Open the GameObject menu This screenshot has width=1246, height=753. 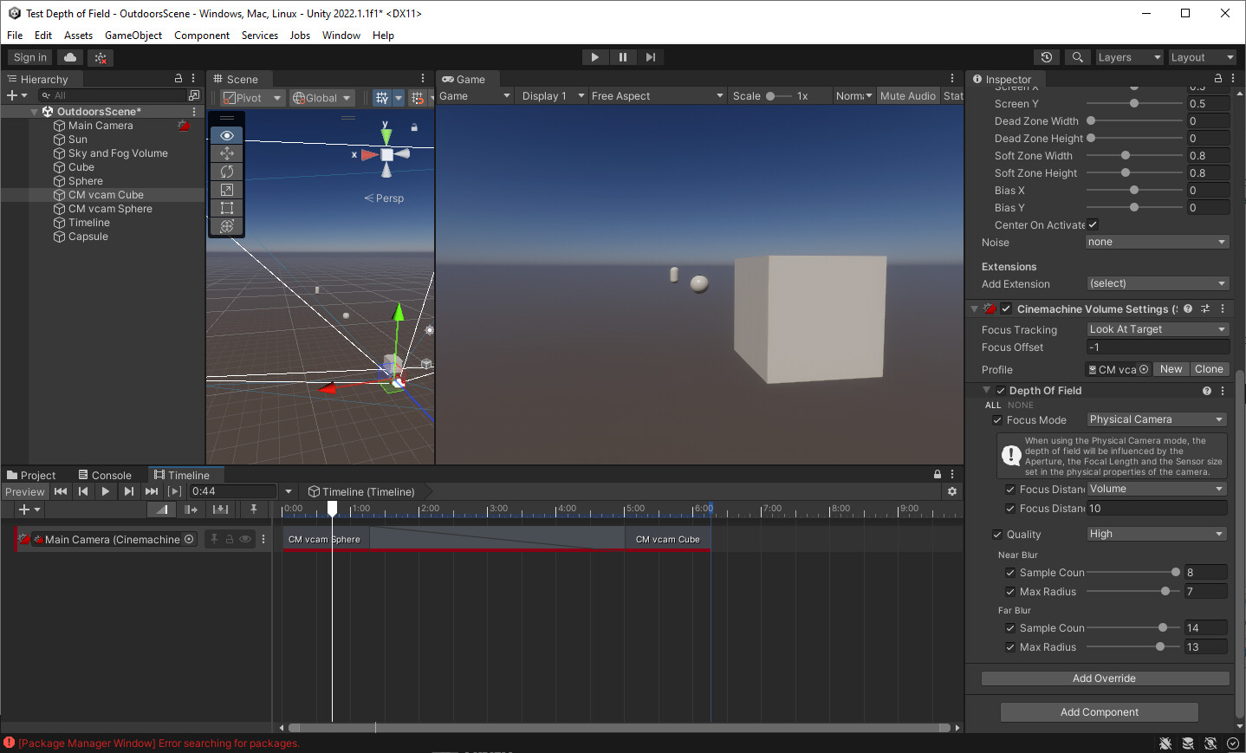tap(133, 35)
